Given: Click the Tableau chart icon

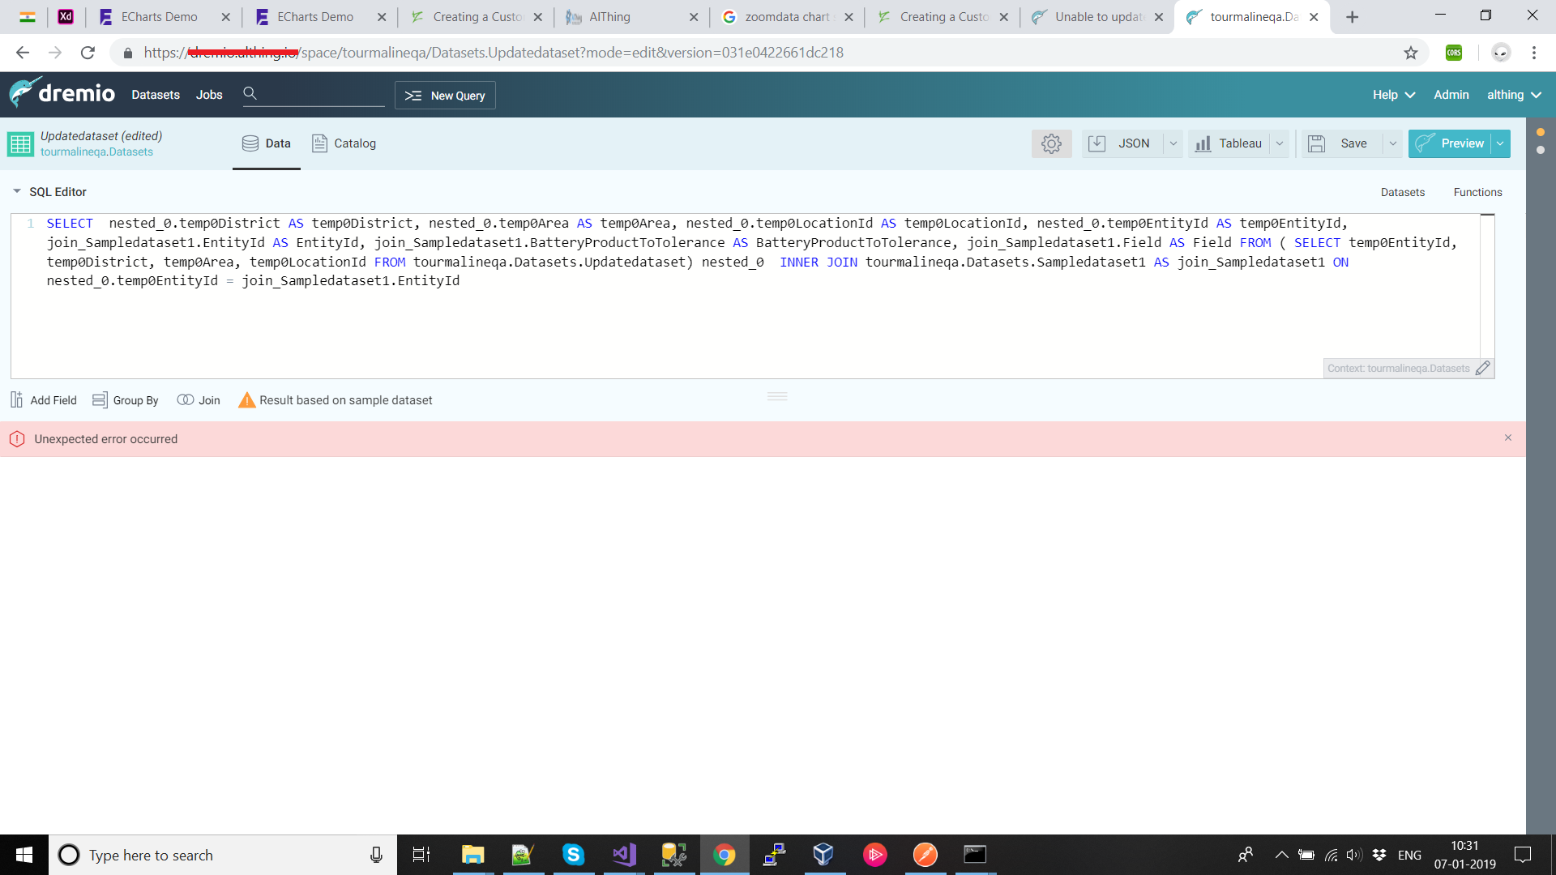Looking at the screenshot, I should 1203,143.
